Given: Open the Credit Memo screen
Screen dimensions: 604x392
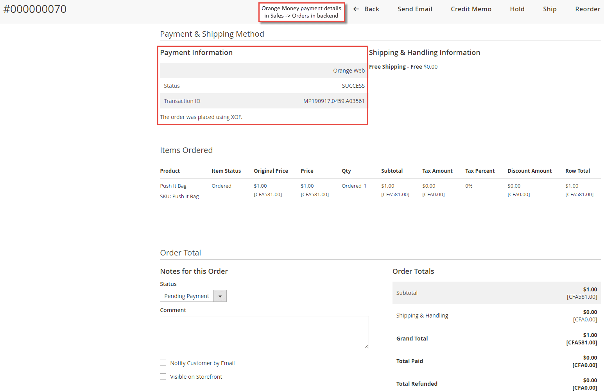Looking at the screenshot, I should 471,9.
